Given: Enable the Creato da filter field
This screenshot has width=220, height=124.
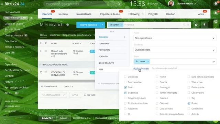Looking at the screenshot, I should pyautogui.click(x=125, y=76).
